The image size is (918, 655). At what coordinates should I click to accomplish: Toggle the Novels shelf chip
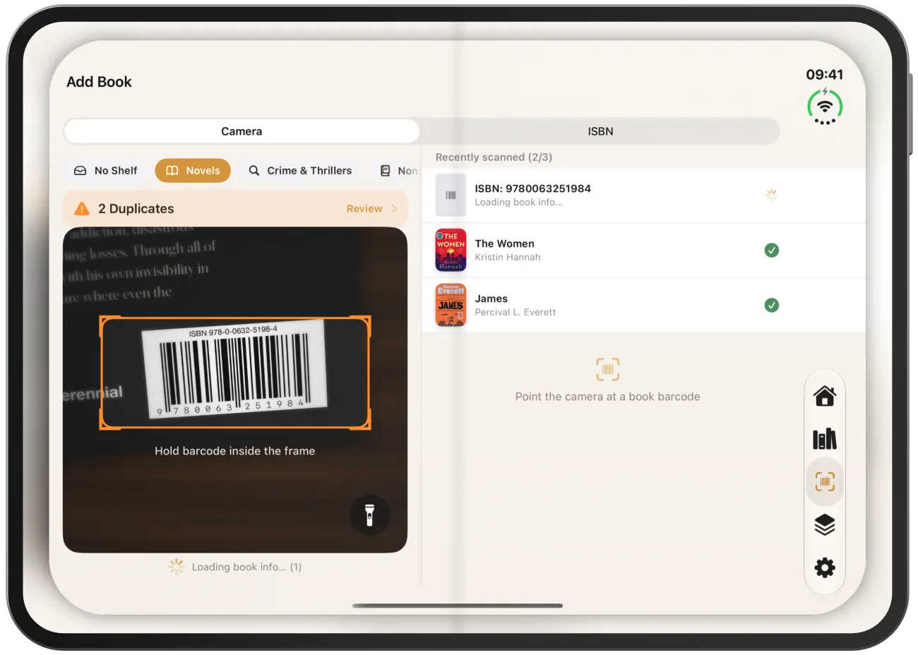click(x=193, y=171)
